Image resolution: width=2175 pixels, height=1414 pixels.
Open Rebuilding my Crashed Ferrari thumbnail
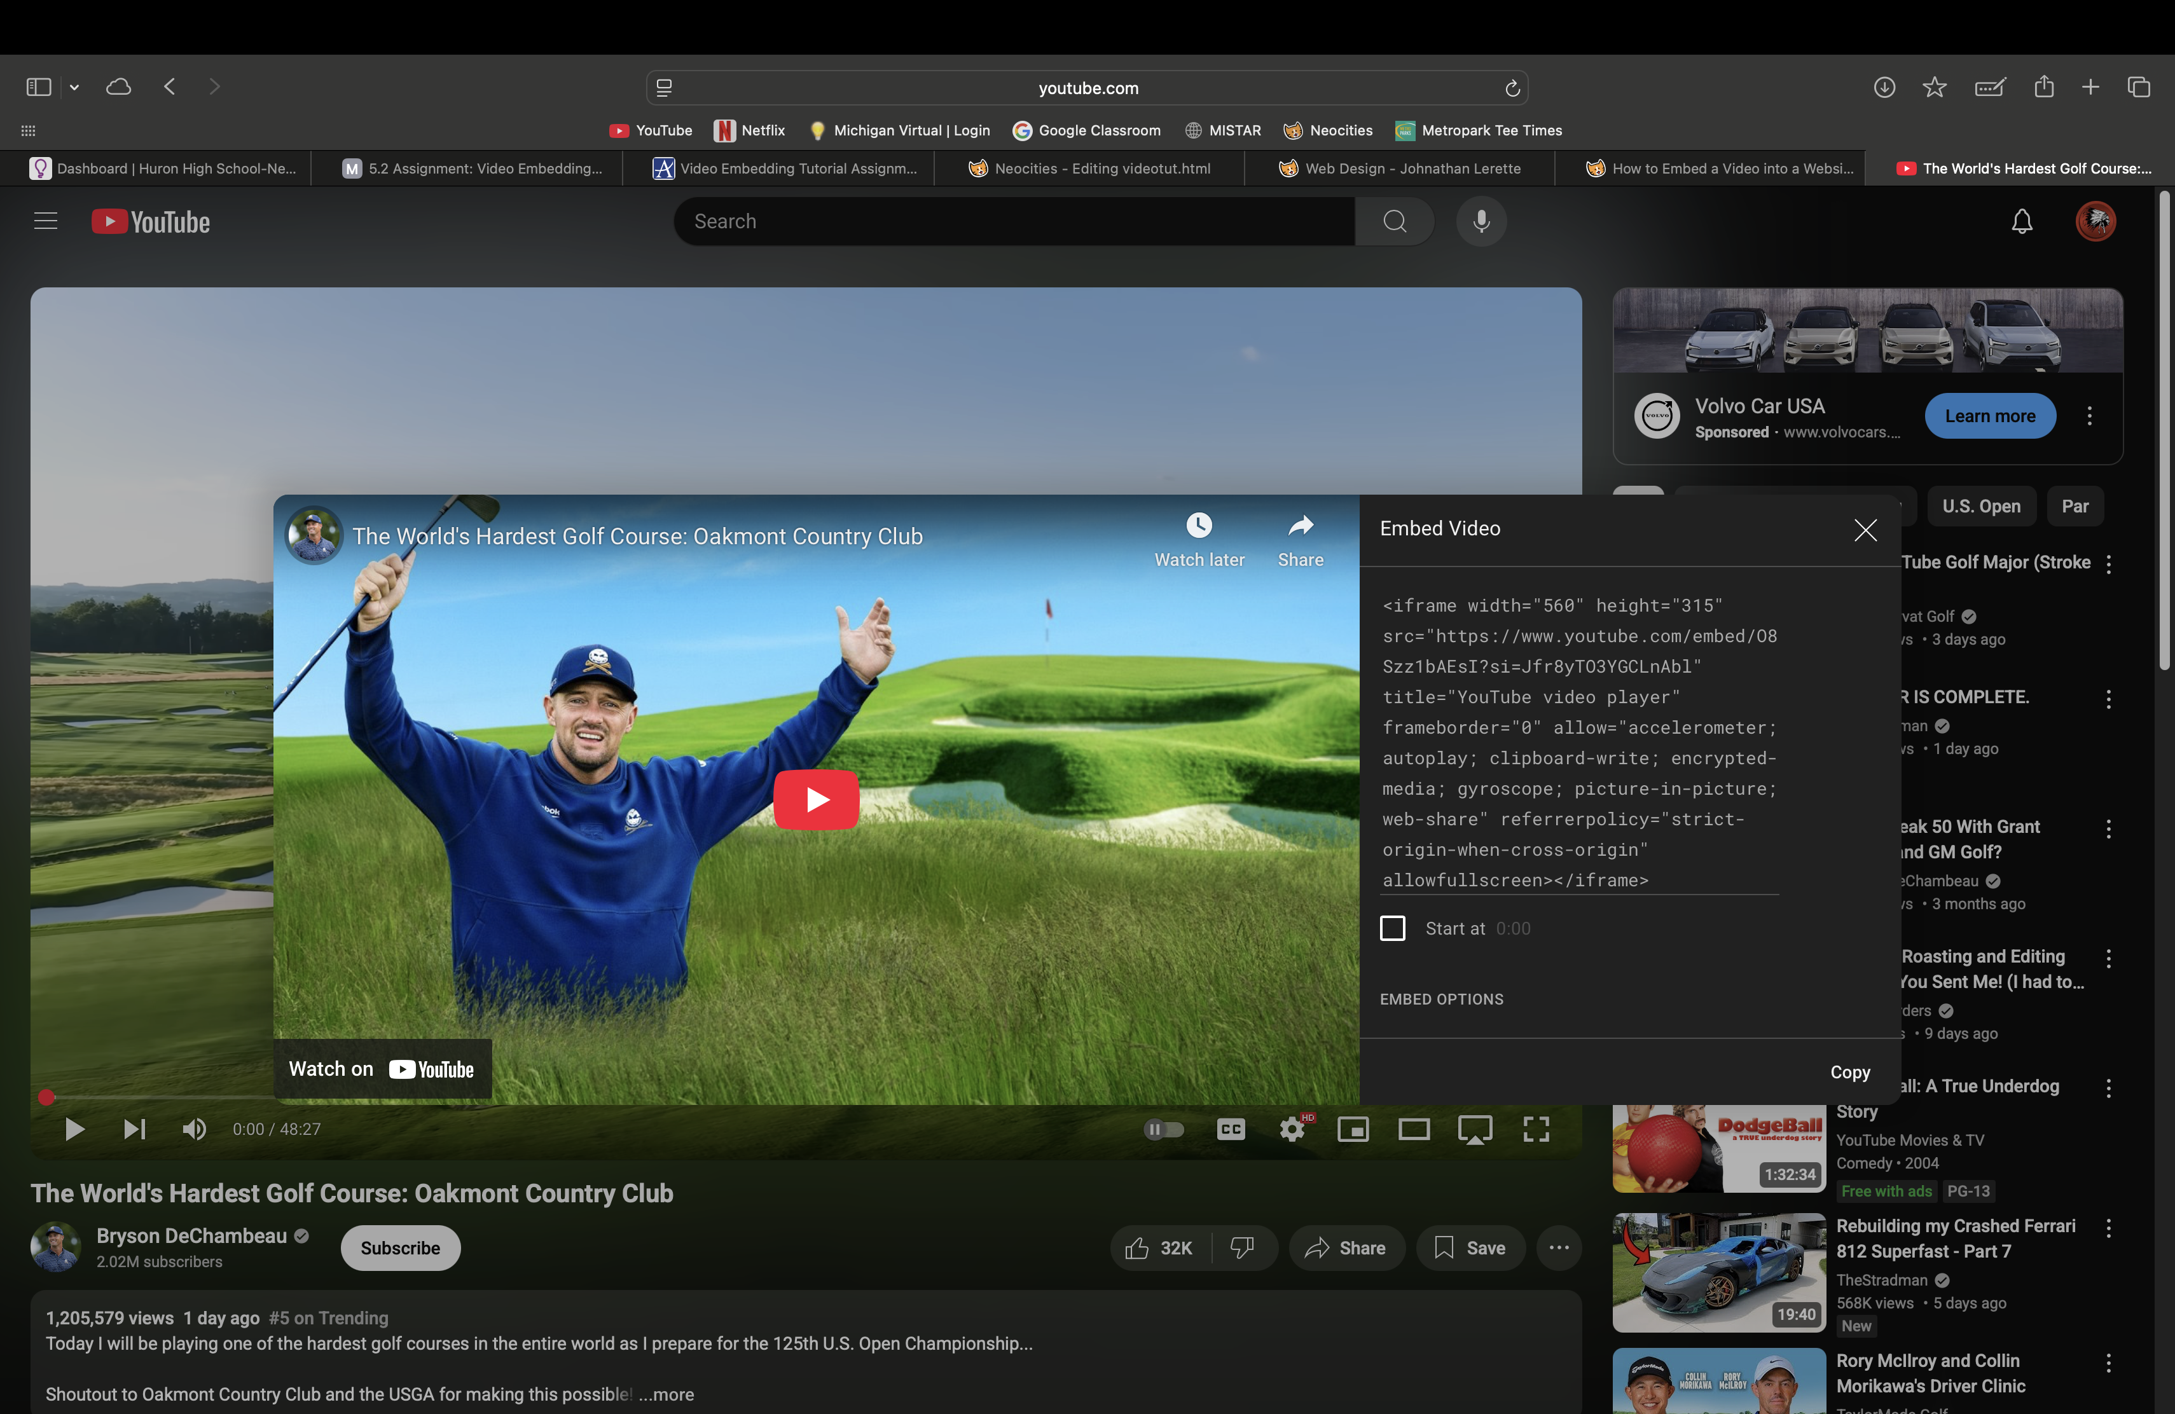(1719, 1272)
